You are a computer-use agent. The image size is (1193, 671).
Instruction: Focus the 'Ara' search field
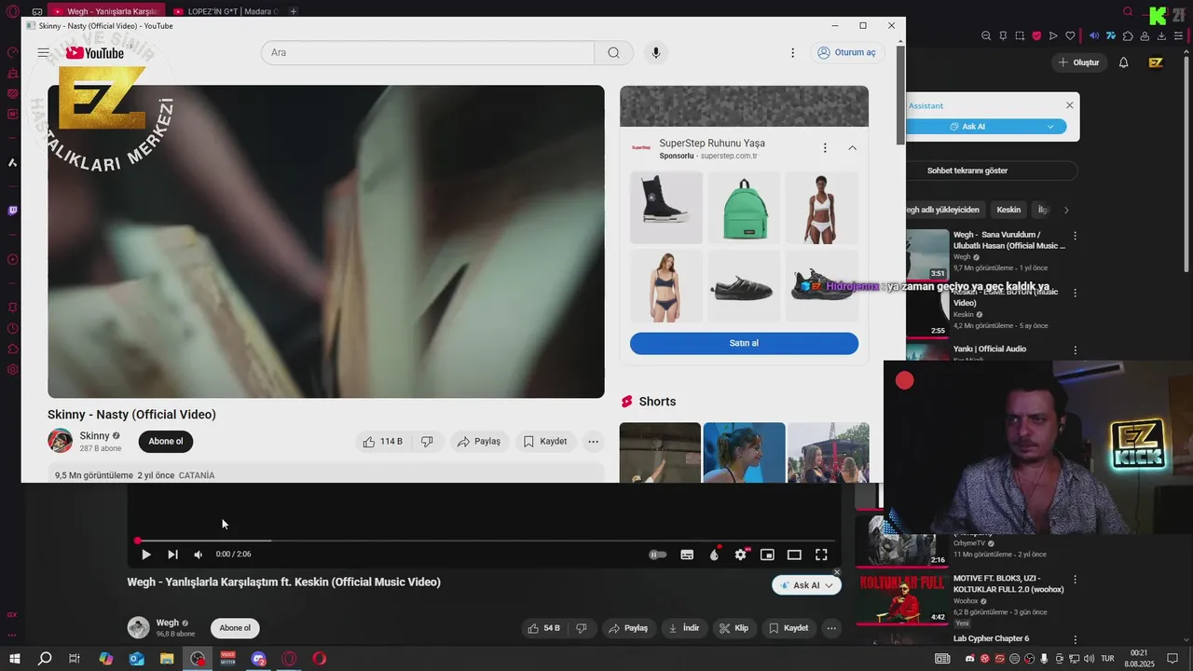coord(428,52)
